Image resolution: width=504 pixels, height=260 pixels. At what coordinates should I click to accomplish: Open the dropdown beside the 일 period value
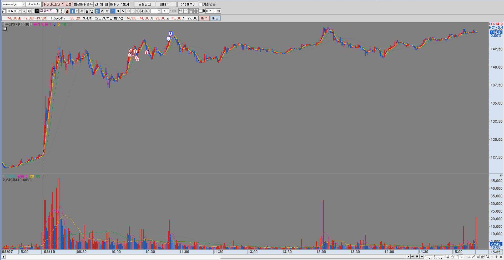[77, 11]
